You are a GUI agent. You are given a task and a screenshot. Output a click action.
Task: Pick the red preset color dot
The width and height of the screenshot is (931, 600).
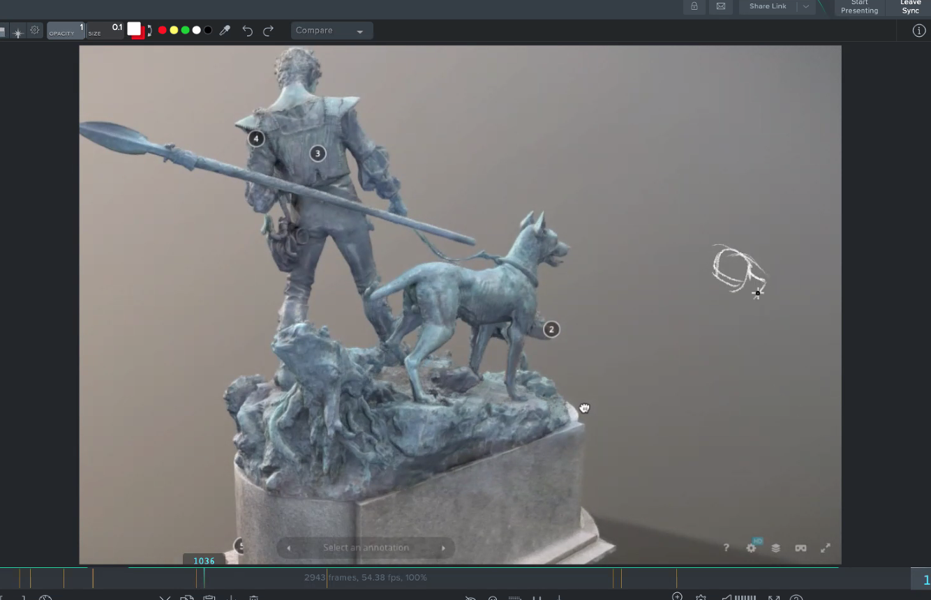pyautogui.click(x=163, y=30)
